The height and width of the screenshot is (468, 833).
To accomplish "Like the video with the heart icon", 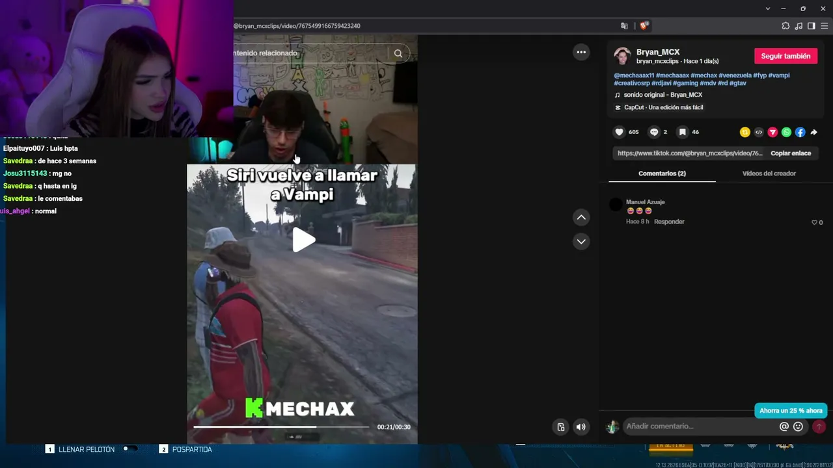I will pyautogui.click(x=619, y=132).
